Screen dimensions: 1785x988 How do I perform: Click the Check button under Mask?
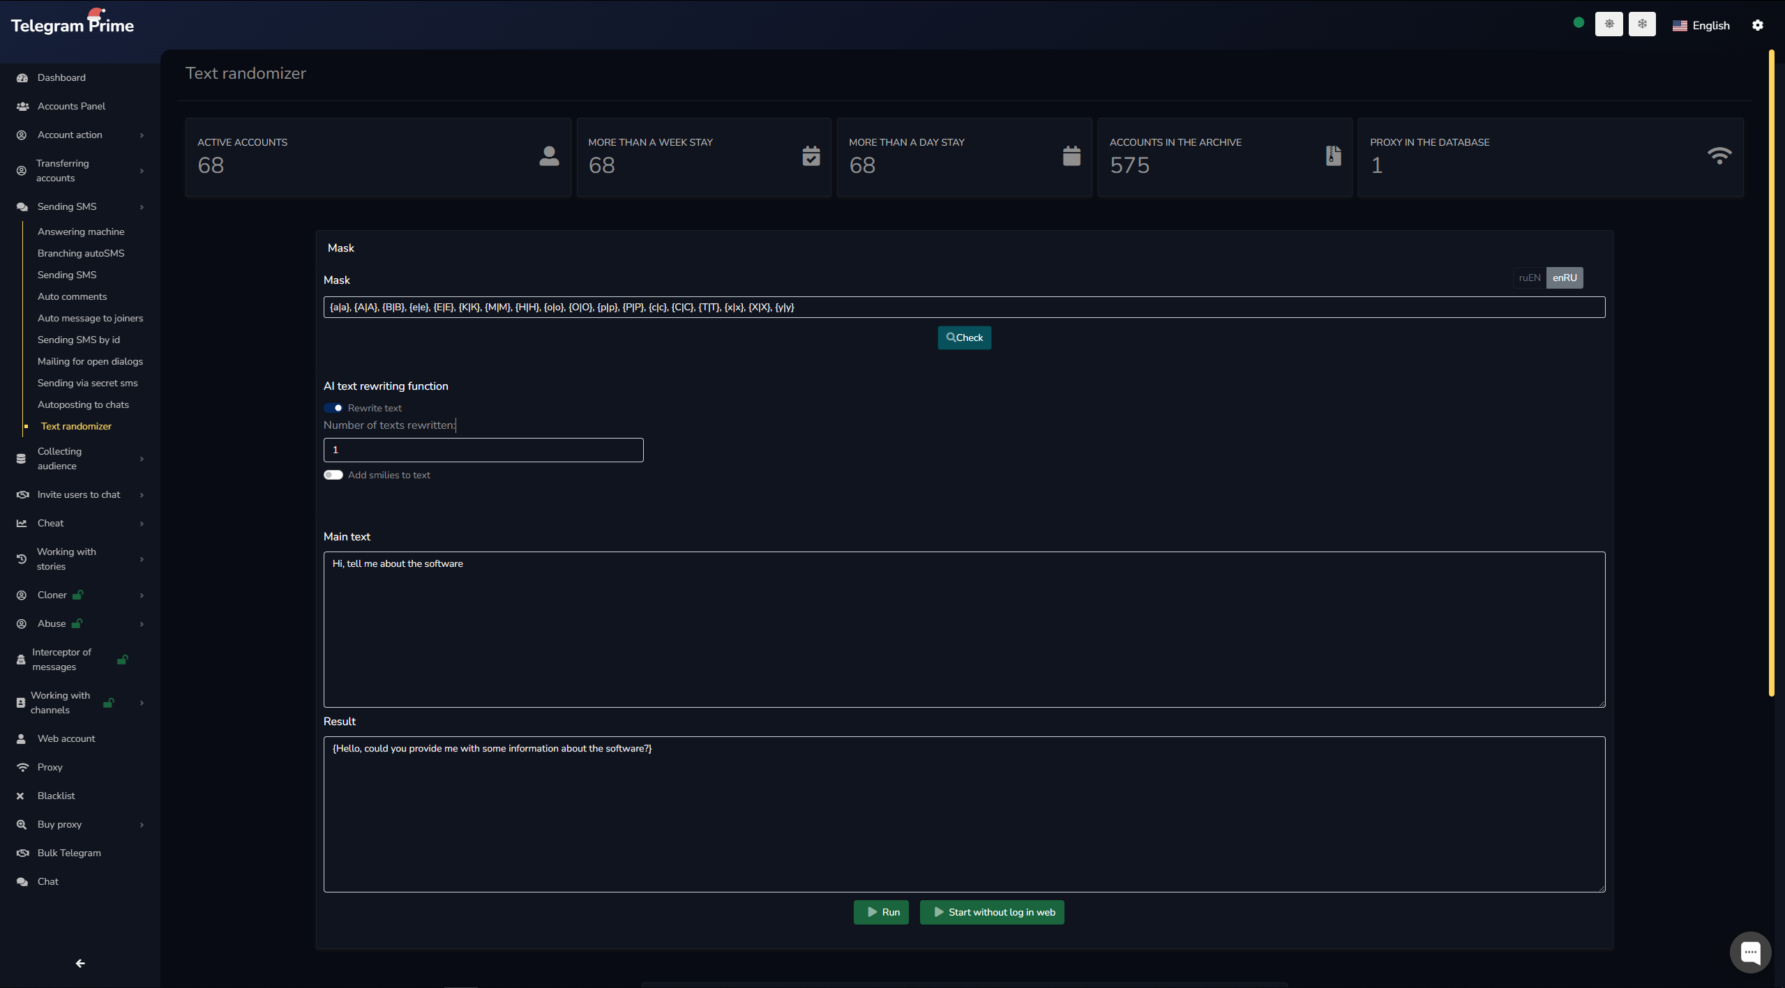pos(964,337)
